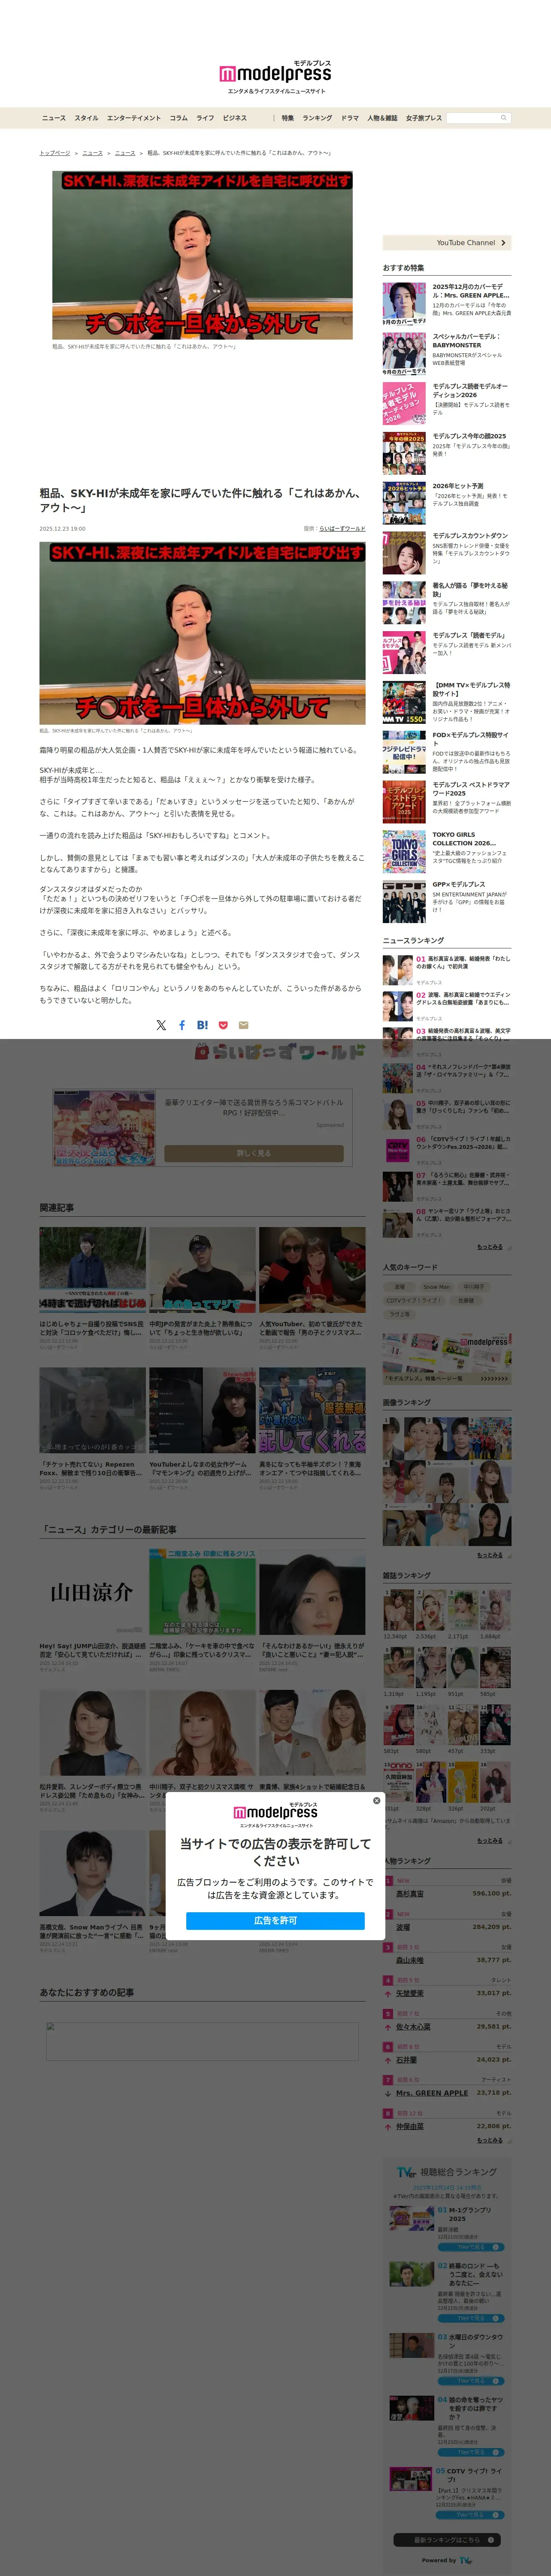Open news ranking item 01 高杉真宙と波瑠
This screenshot has height=2576, width=551.
coord(447,969)
